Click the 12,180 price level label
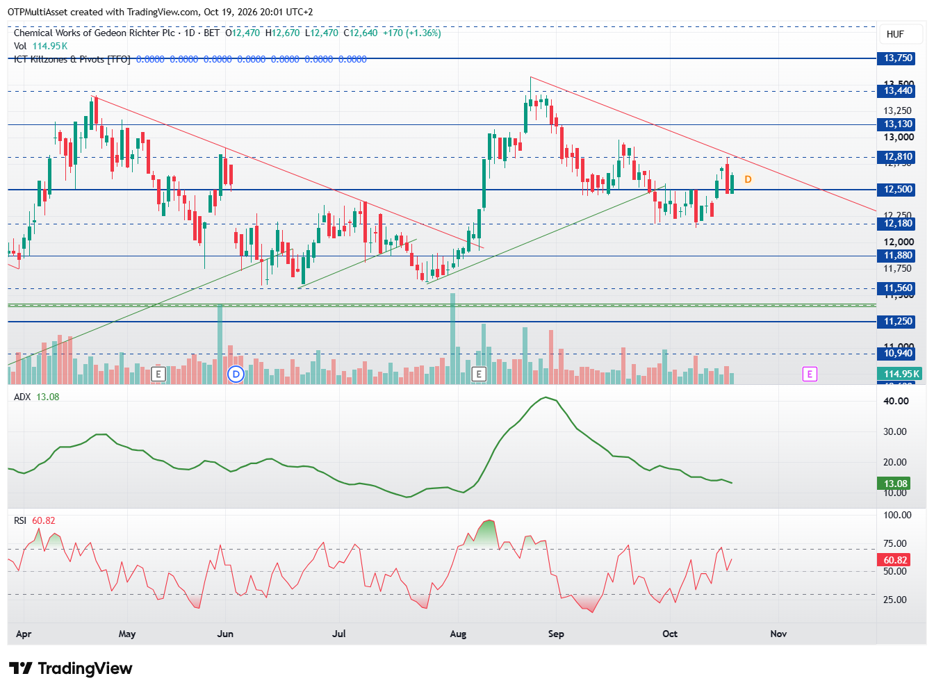 897,224
